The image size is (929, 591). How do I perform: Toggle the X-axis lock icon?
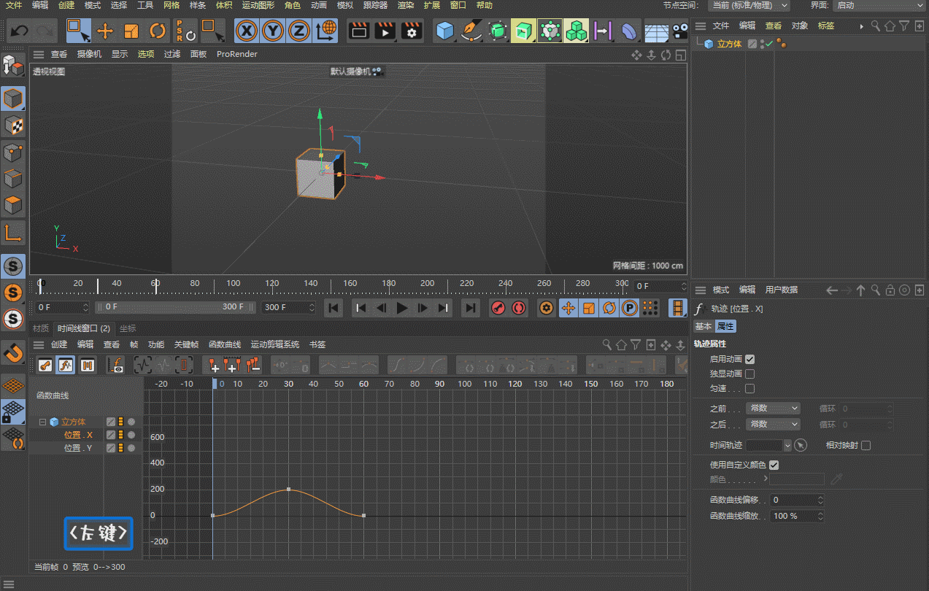248,31
